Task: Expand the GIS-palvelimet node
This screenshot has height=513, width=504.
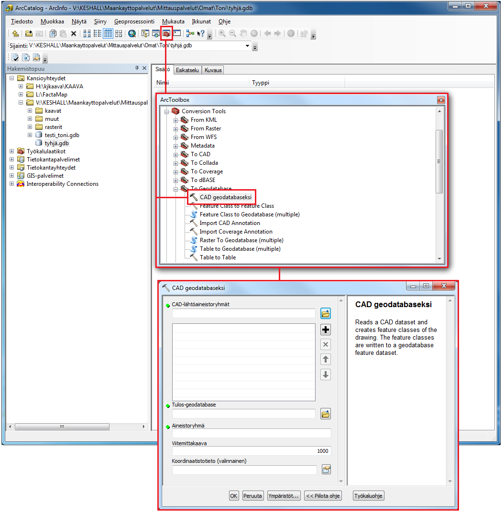Action: pos(12,176)
